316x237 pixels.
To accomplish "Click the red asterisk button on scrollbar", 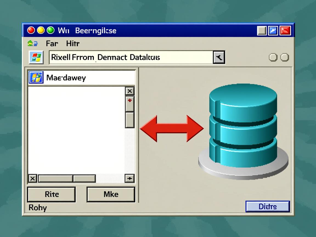I will coord(129,101).
